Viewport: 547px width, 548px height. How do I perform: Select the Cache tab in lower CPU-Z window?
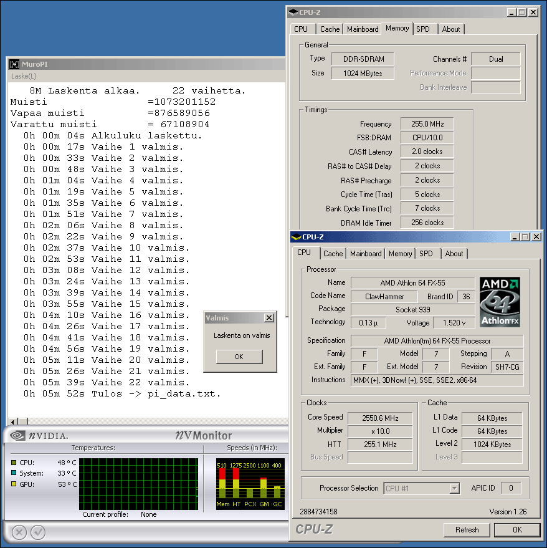pyautogui.click(x=333, y=254)
